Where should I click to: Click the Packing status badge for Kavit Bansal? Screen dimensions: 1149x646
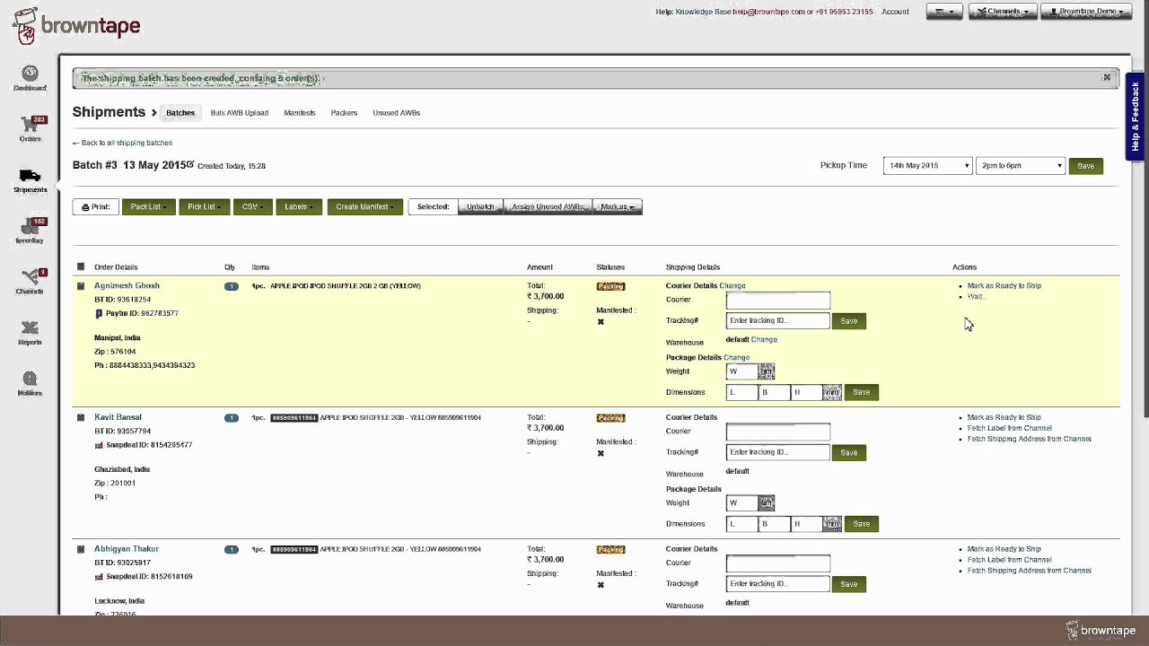click(x=610, y=418)
